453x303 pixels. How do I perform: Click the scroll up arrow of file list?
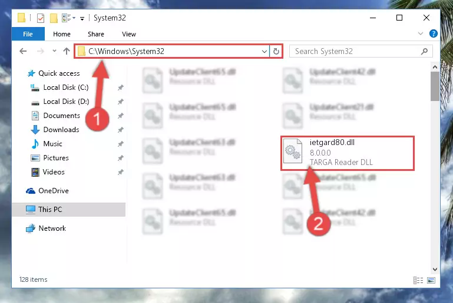435,68
